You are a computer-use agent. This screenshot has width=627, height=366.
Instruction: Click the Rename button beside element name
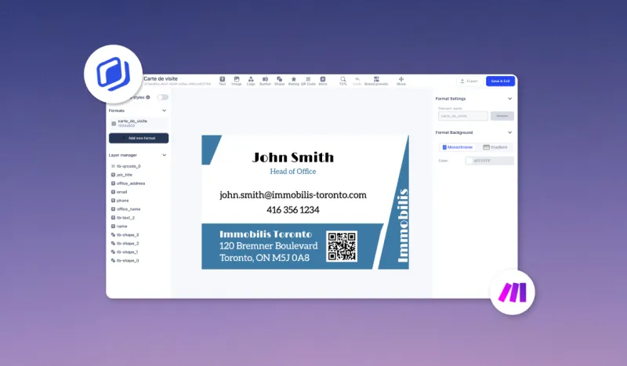click(502, 116)
